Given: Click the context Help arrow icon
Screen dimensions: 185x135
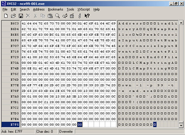Looking at the screenshot, I should coord(87,15).
